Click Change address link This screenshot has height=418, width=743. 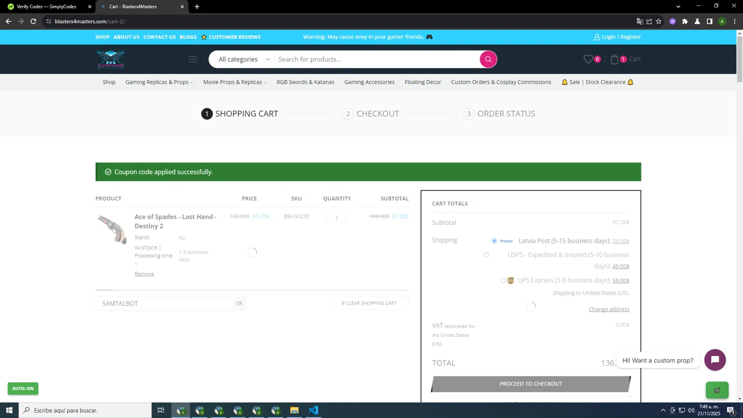(609, 309)
